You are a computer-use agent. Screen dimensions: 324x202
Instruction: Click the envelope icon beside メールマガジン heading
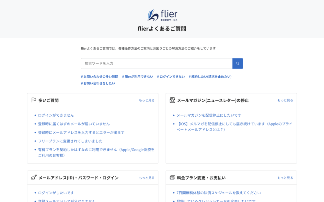(172, 100)
